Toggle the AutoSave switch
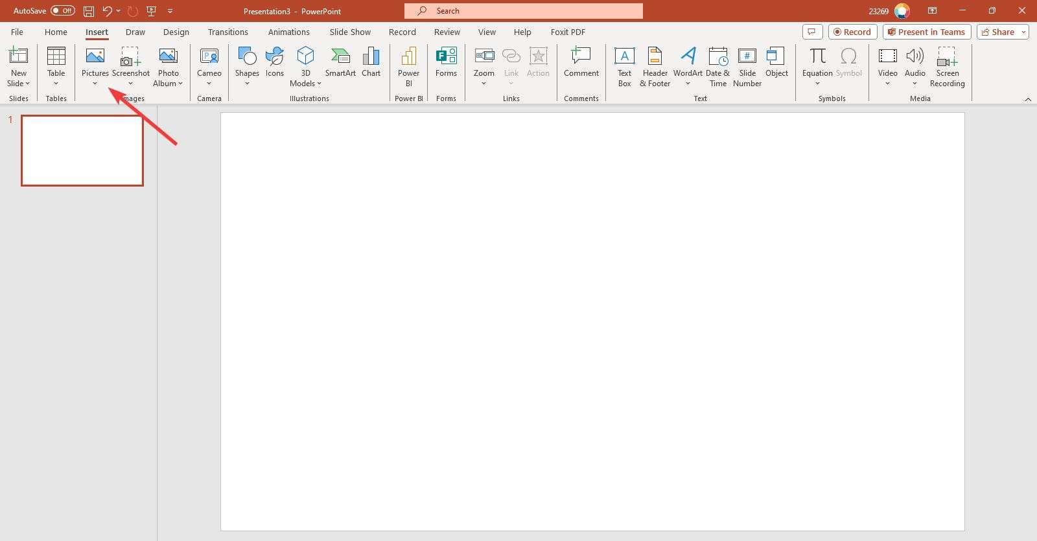 [62, 11]
